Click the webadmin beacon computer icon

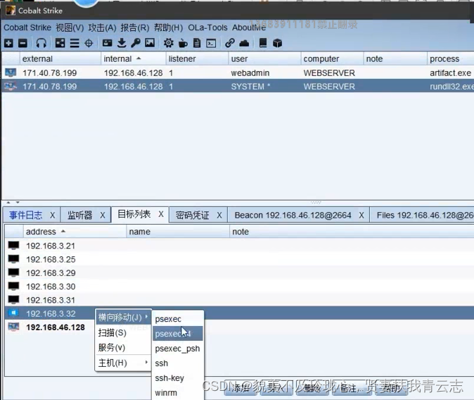click(11, 73)
